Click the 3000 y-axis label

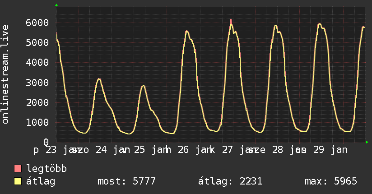(x=37, y=83)
